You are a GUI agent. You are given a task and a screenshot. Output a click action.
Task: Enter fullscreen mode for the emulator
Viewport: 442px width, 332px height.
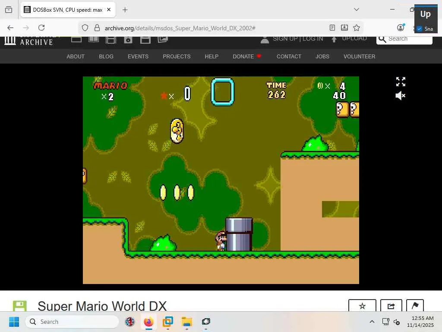point(401,82)
